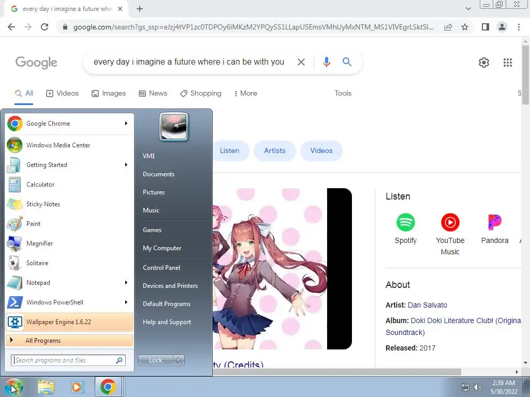
Task: Open the Chrome three-dot menu
Action: 519,27
